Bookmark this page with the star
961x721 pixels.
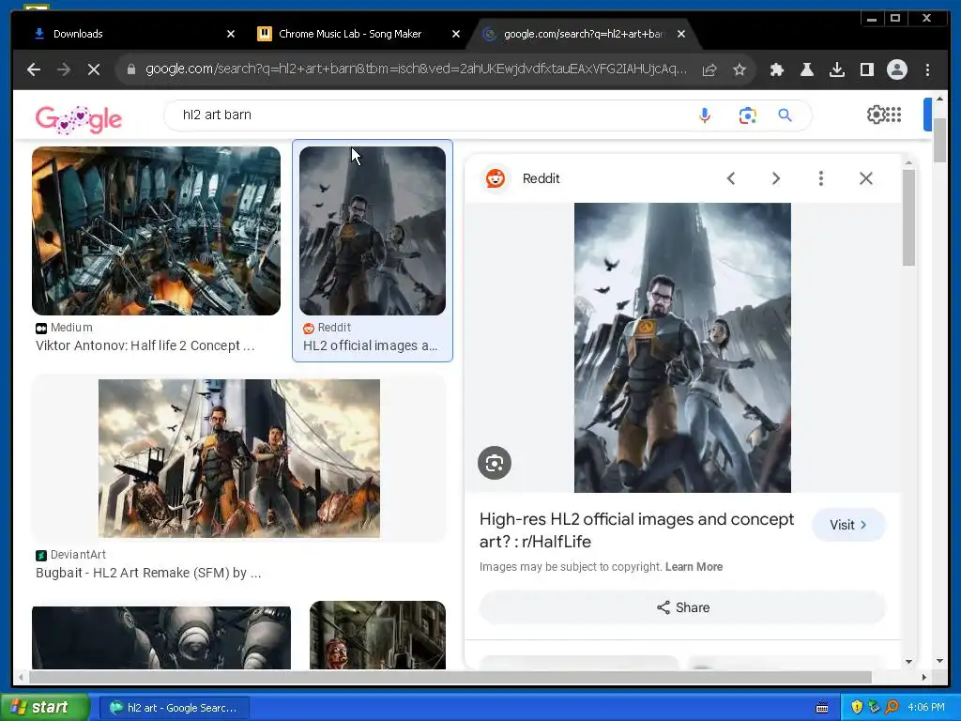coord(740,69)
